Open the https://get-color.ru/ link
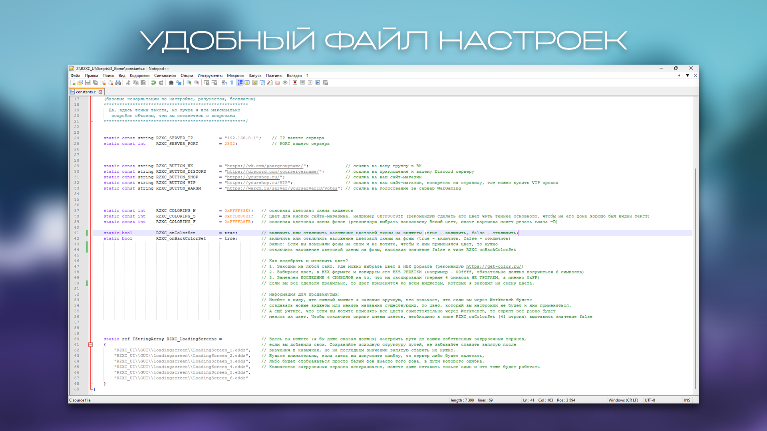The width and height of the screenshot is (767, 431). 495,267
